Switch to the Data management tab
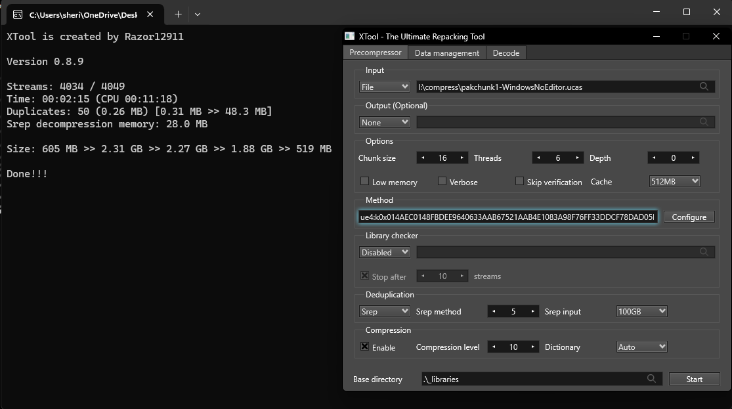The image size is (732, 409). coord(447,53)
